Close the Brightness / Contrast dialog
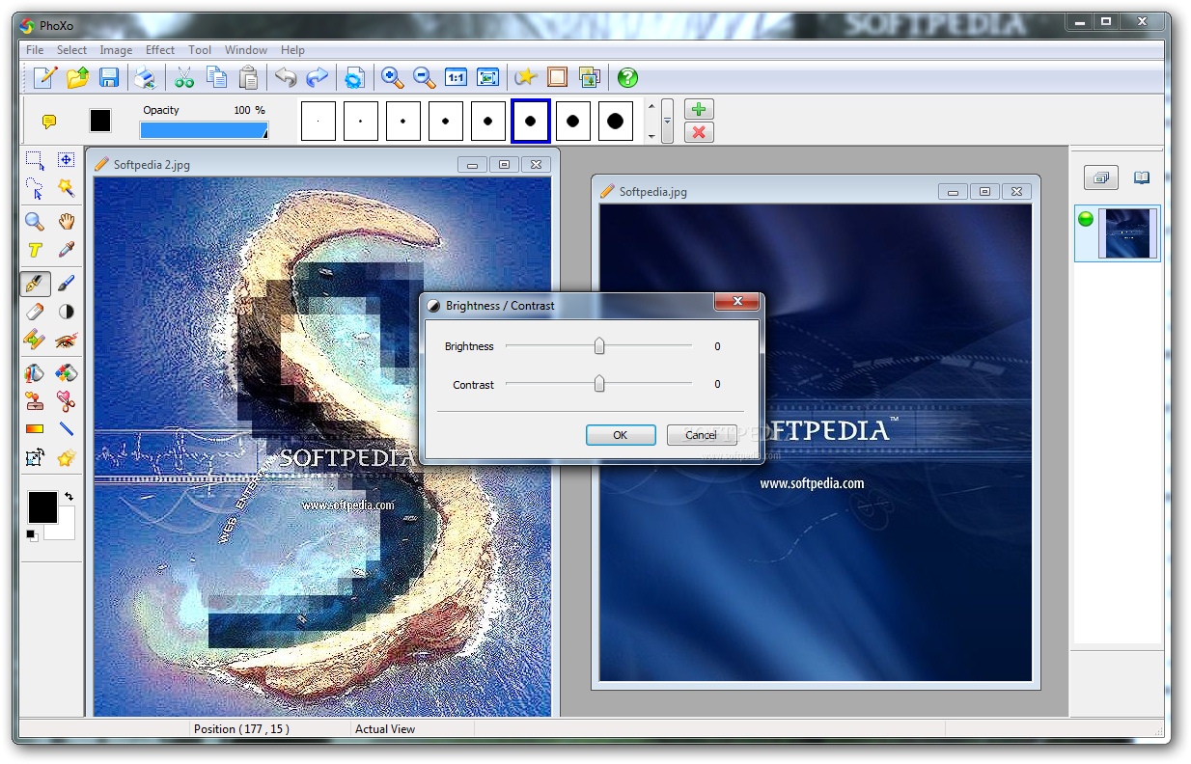Screen dimensions: 1191x764 point(737,302)
